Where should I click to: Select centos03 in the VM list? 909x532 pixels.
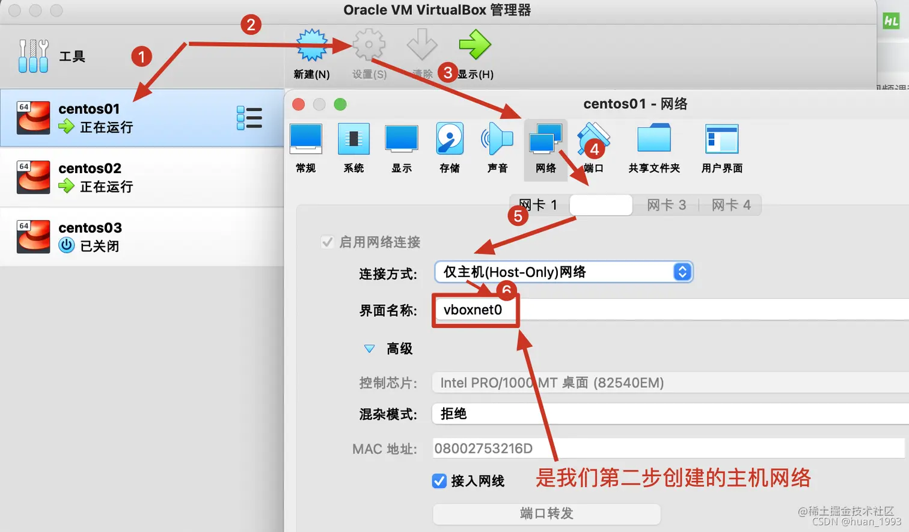pyautogui.click(x=142, y=237)
